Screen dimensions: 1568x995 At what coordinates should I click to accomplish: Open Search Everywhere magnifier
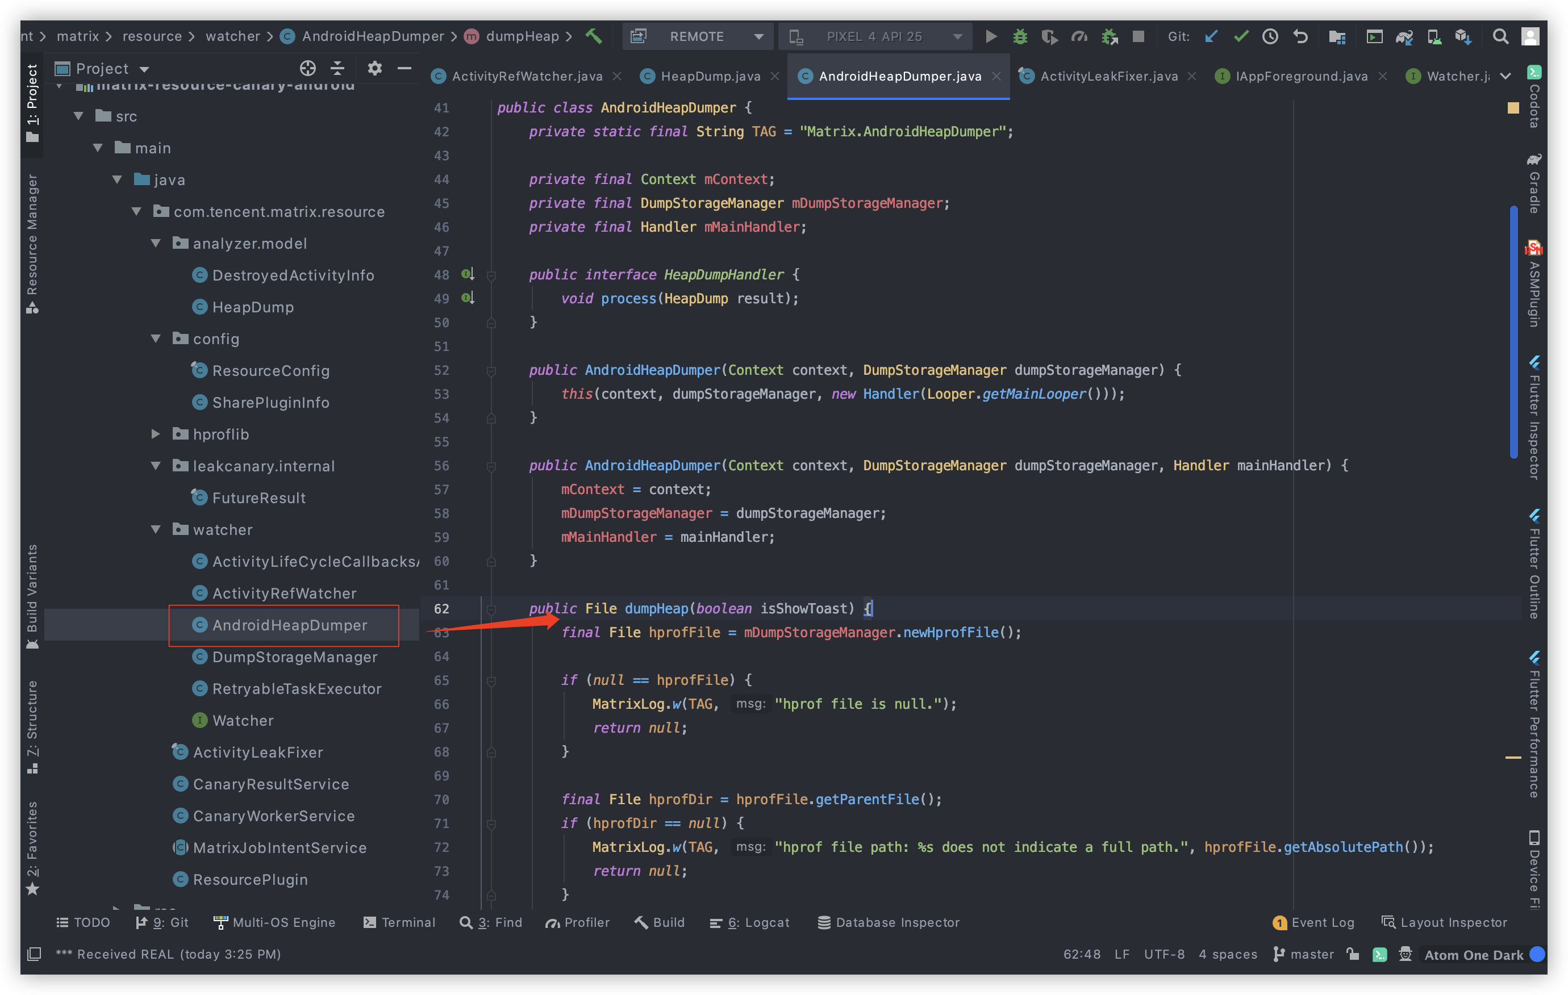click(x=1500, y=36)
